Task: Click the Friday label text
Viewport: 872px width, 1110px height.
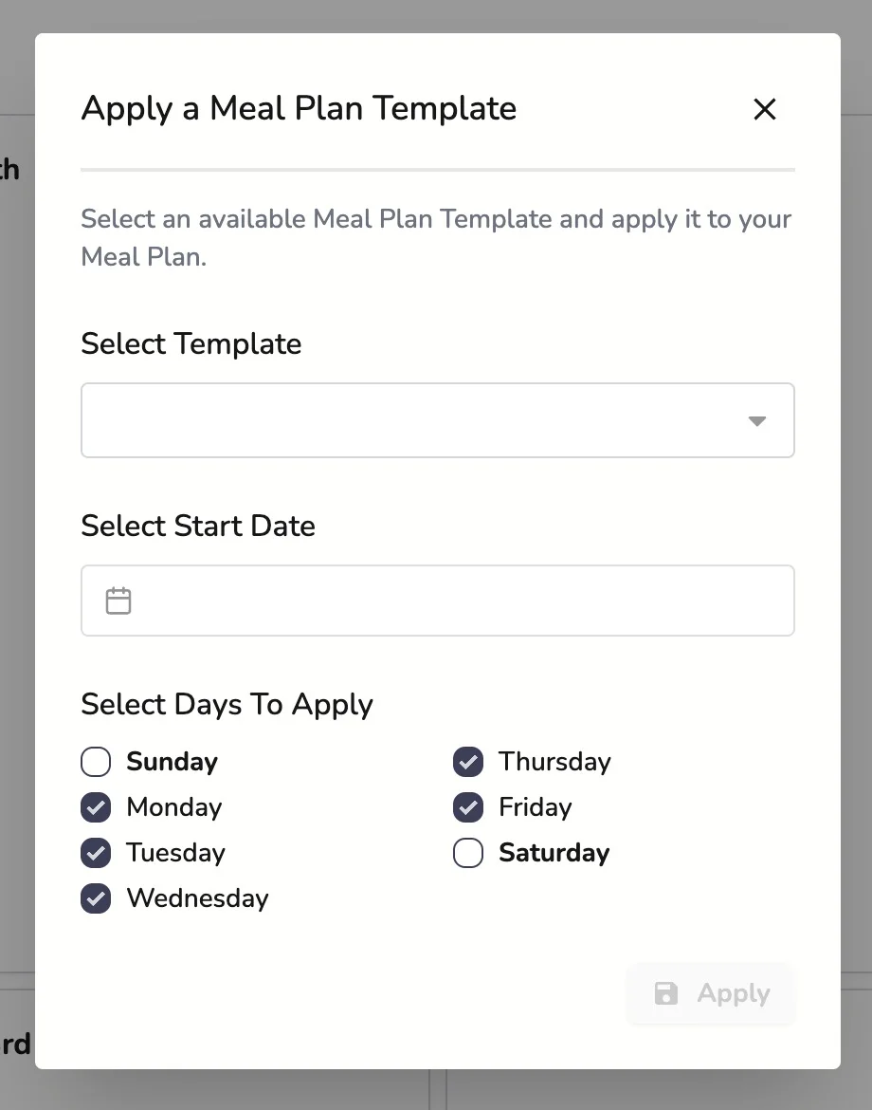Action: 536,807
